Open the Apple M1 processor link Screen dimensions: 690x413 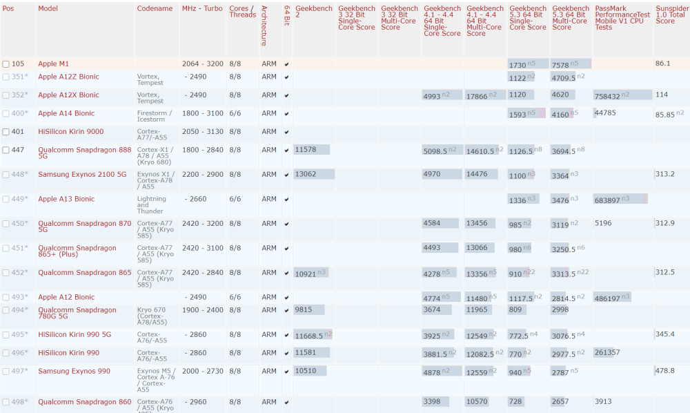pos(53,64)
